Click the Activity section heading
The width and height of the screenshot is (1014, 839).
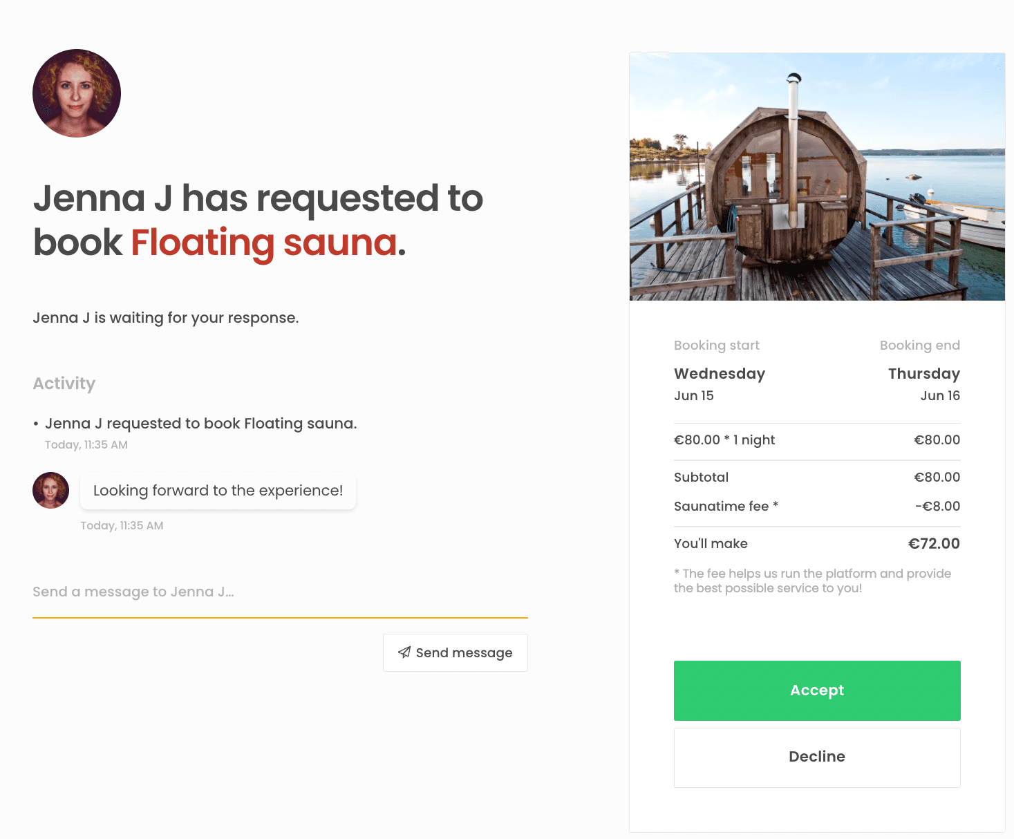coord(64,384)
